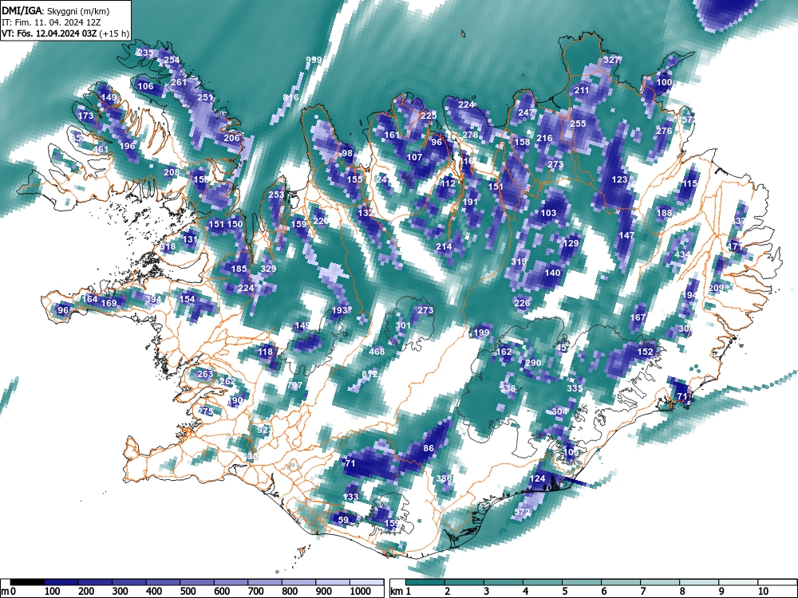Click the 'IT: Fim. 11. 04. 2024 12Z' line

point(51,22)
